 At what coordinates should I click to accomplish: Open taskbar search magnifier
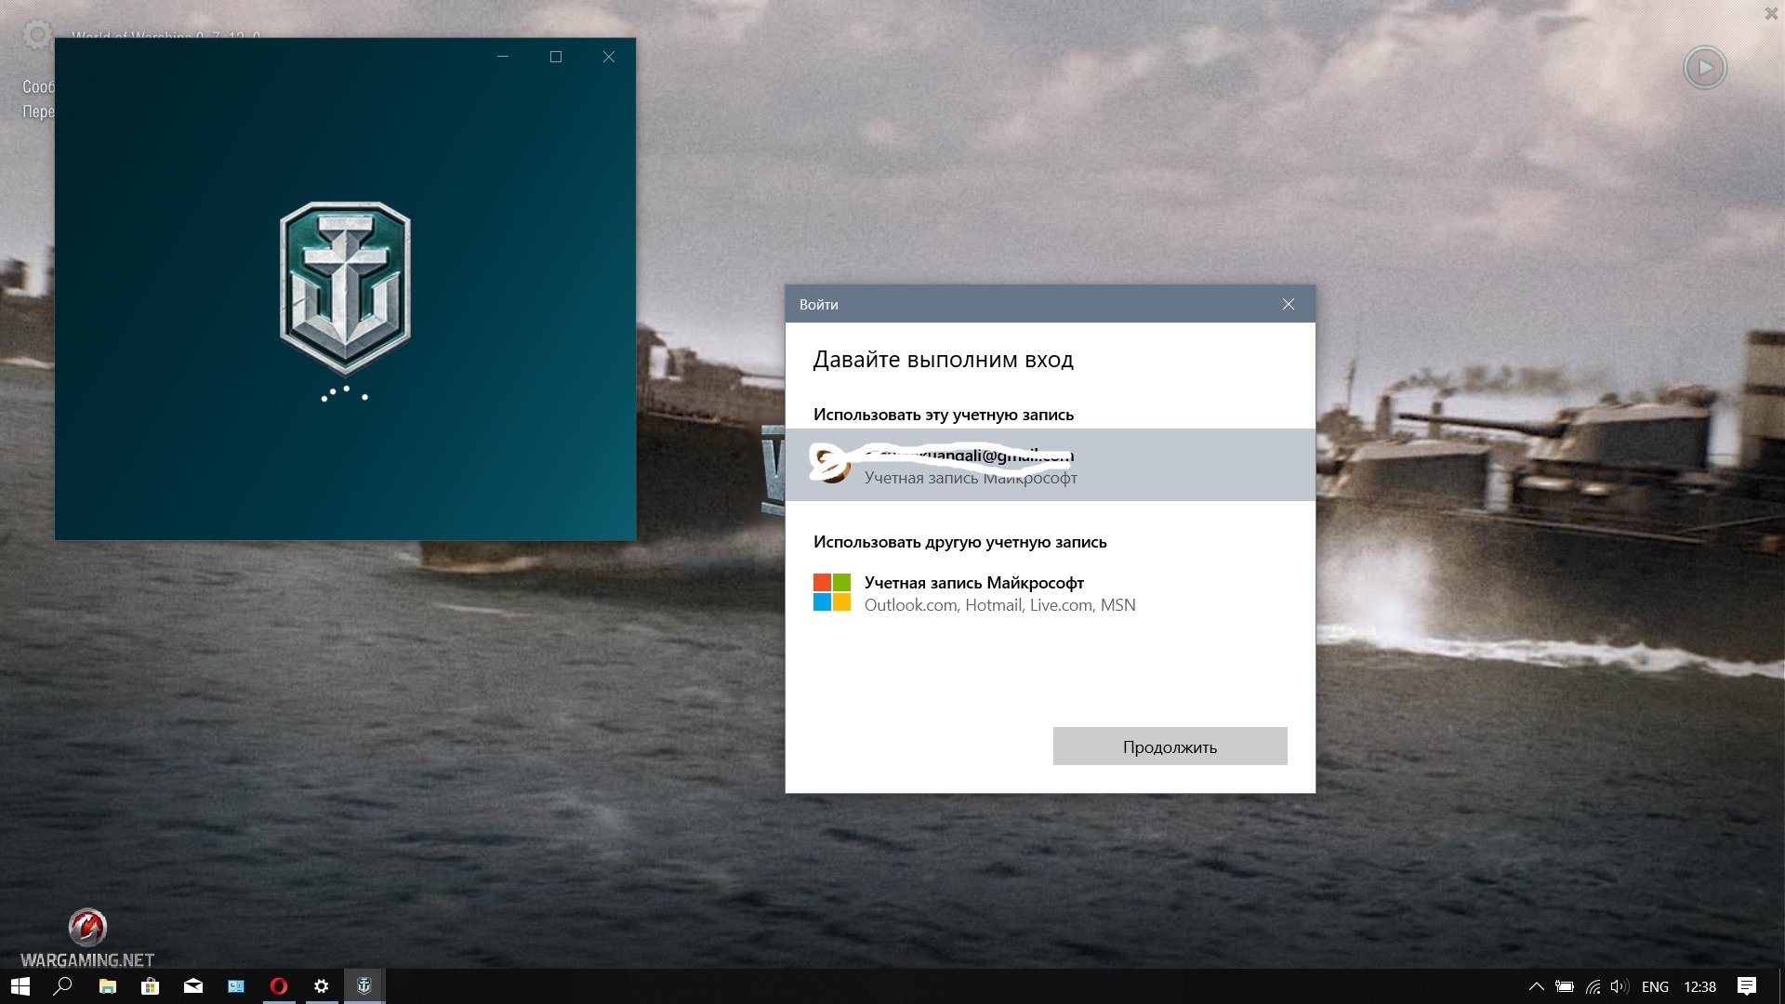coord(63,986)
